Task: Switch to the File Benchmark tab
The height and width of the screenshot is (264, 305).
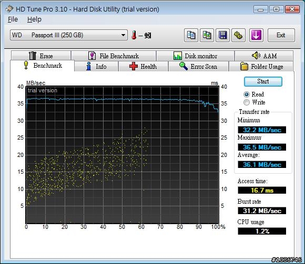Action: coord(114,56)
